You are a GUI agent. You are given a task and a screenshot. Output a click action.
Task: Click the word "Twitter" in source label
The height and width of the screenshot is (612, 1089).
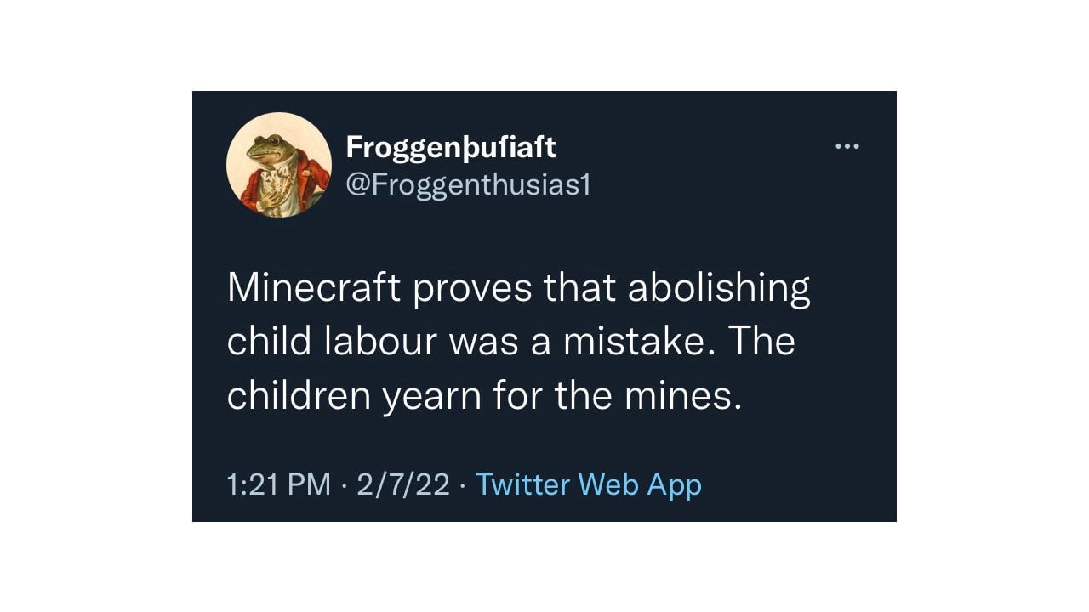click(x=522, y=484)
